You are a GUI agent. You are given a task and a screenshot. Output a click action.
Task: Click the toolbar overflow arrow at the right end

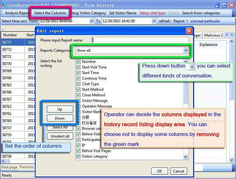[234, 15]
